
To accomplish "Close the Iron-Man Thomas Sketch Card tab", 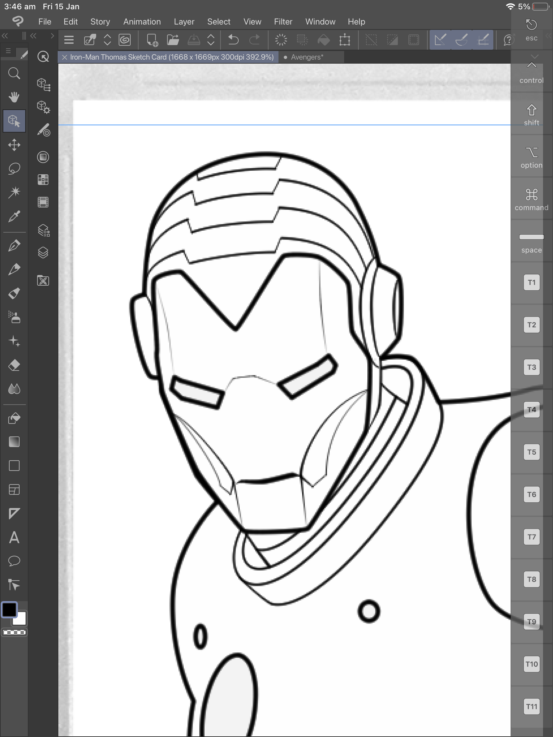I will 65,57.
